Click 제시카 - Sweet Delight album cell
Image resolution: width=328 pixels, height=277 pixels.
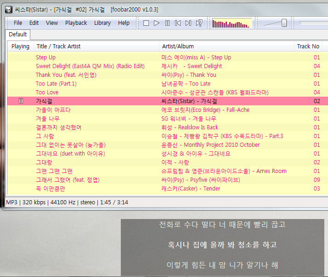pyautogui.click(x=192, y=66)
